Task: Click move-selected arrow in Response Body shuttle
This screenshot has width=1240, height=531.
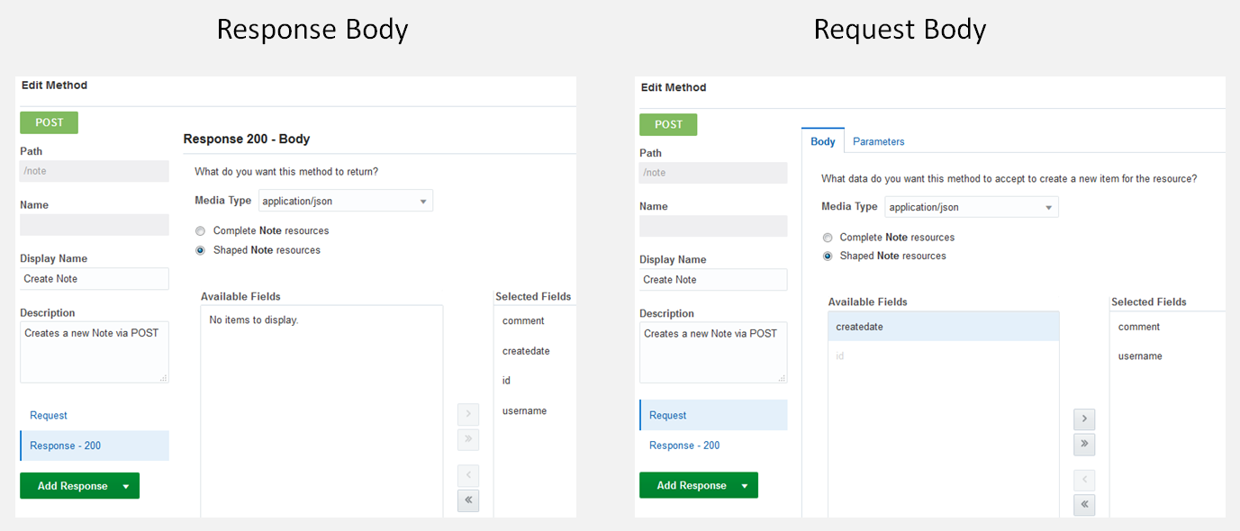Action: click(468, 415)
